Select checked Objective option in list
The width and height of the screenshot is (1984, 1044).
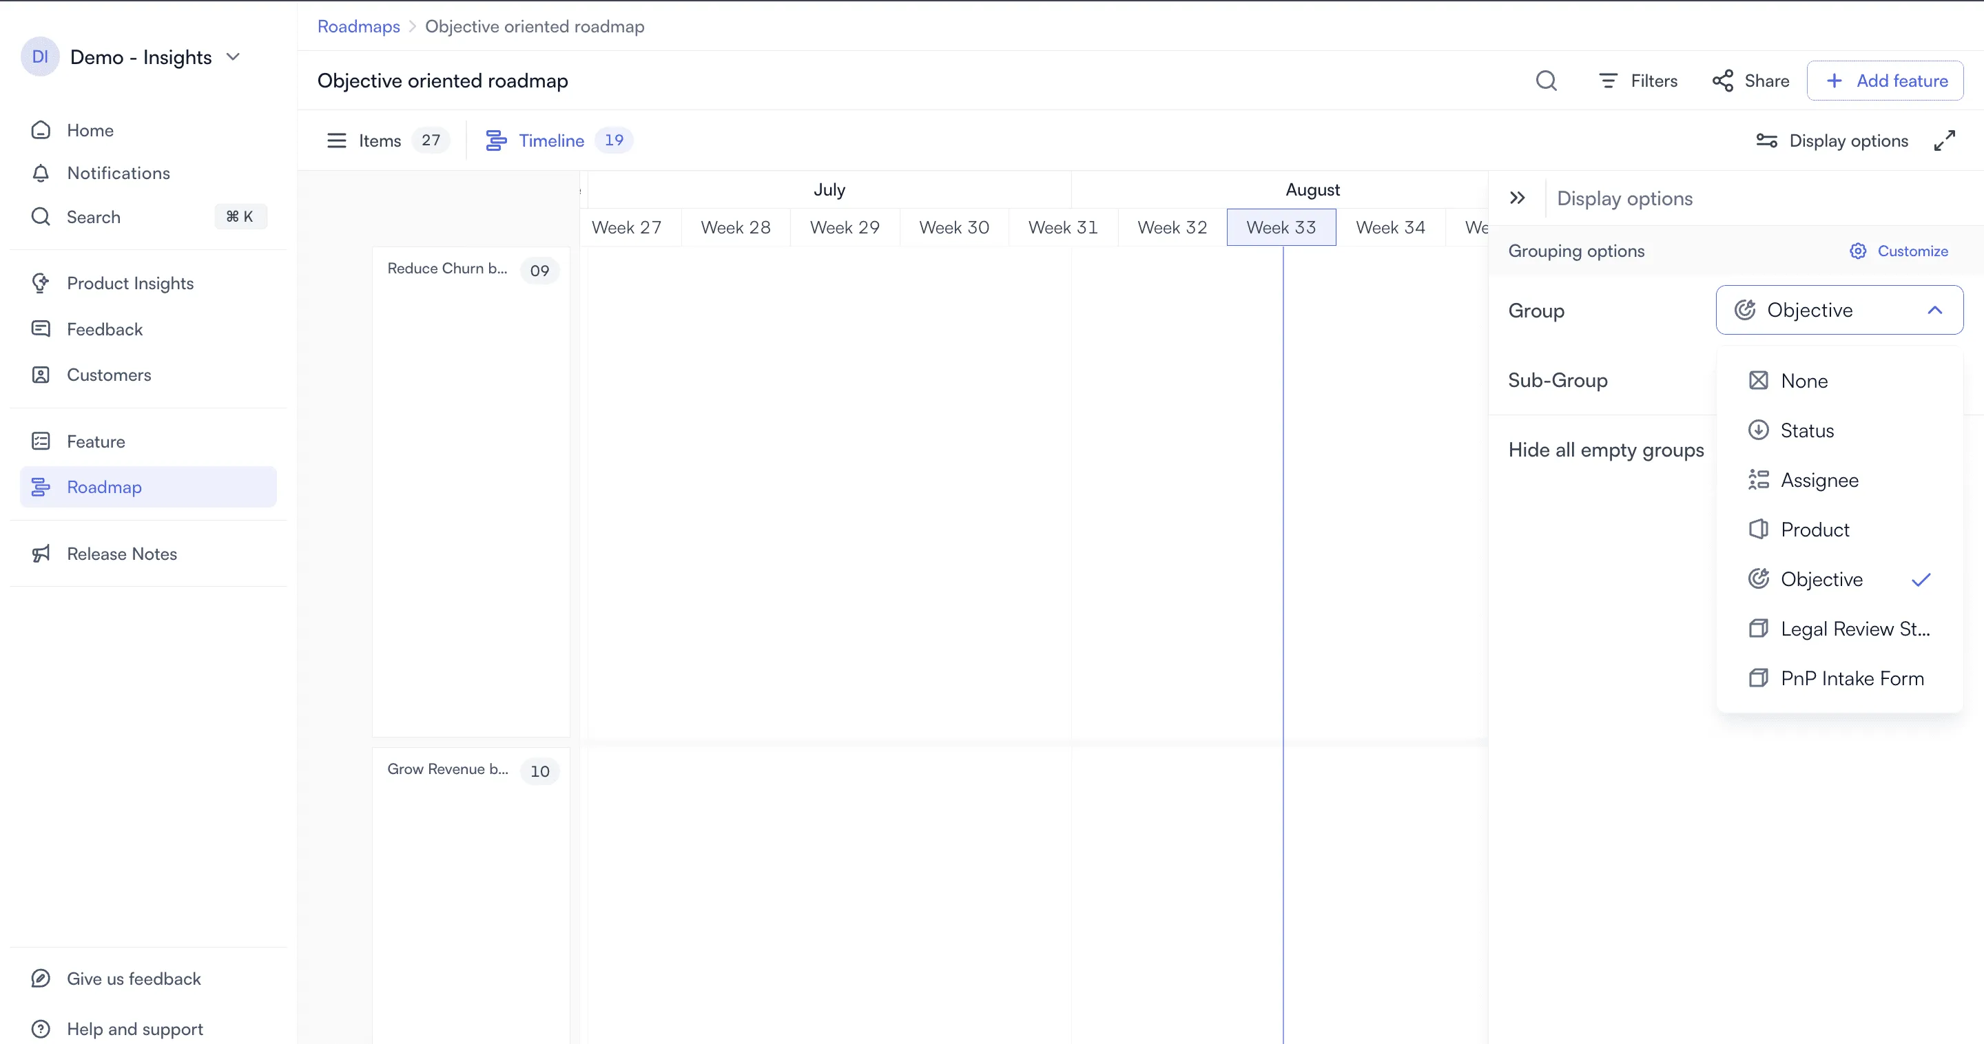tap(1839, 579)
